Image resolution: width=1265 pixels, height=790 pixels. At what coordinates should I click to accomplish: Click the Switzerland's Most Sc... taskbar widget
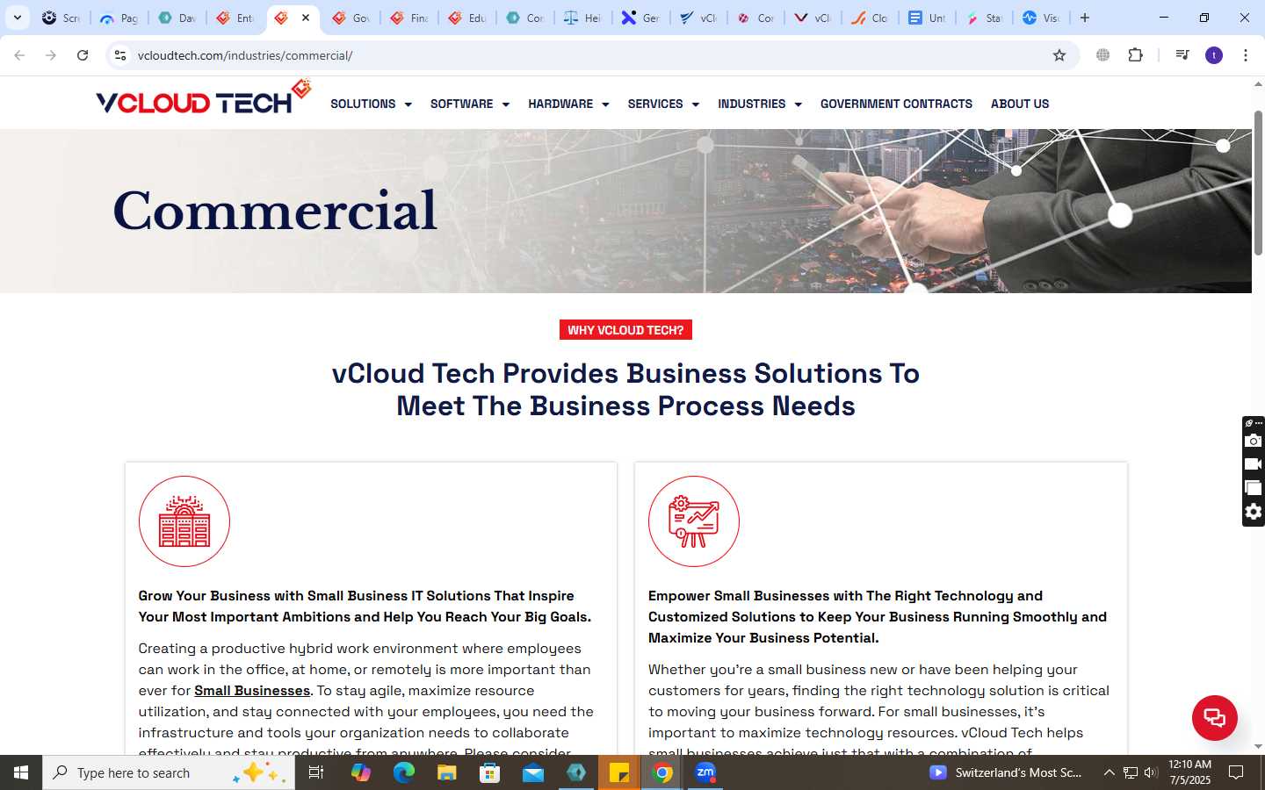click(x=1006, y=772)
